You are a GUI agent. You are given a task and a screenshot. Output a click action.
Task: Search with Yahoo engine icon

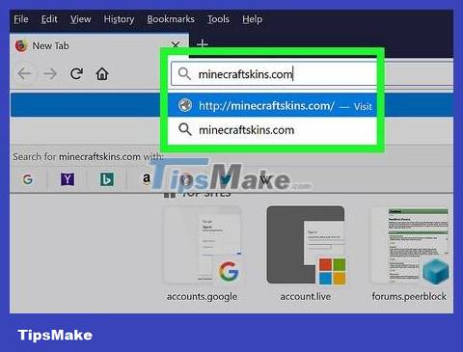68,179
